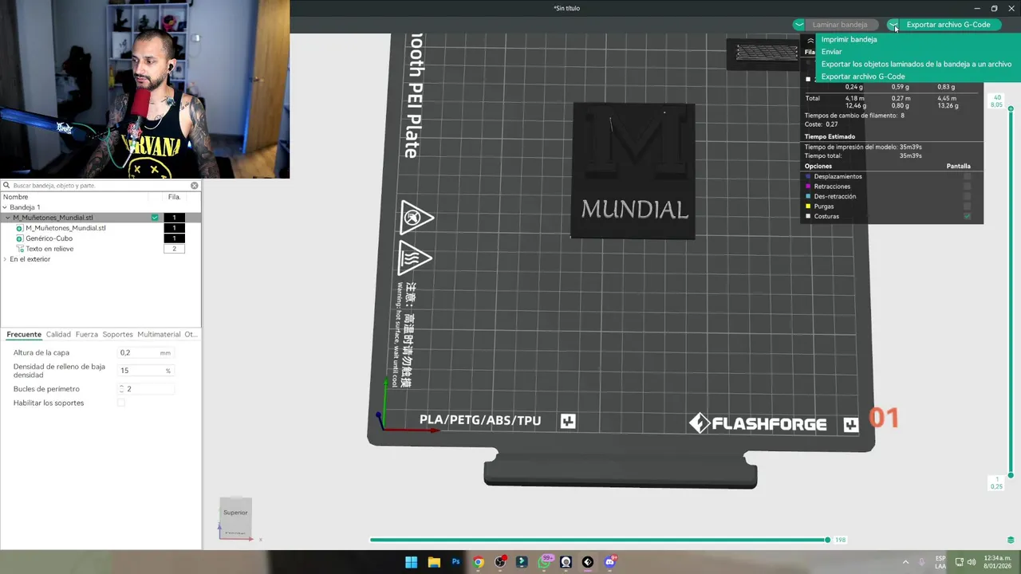The height and width of the screenshot is (574, 1021).
Task: Open the Fuerza settings tab
Action: click(x=87, y=334)
